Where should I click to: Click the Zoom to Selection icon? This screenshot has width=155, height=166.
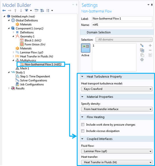pos(142,60)
